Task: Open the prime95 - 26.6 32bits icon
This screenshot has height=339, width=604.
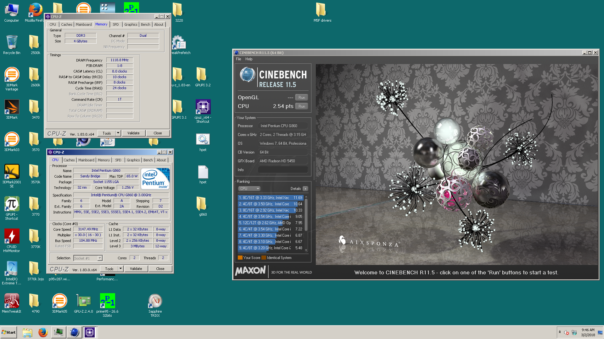Action: point(107,305)
